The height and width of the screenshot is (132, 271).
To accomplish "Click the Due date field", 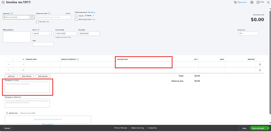I will click(89, 34).
